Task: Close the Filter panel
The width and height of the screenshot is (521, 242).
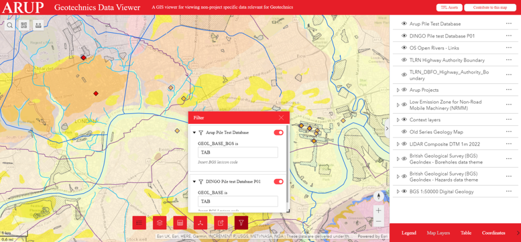Action: (281, 118)
